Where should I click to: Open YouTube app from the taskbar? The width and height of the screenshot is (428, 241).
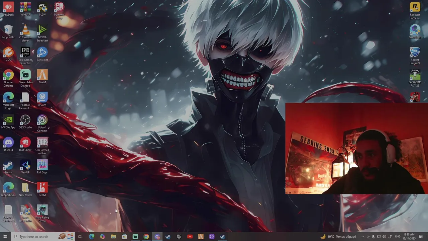pos(190,237)
